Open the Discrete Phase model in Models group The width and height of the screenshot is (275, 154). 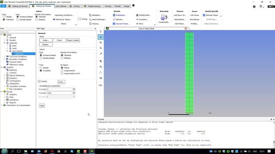pyautogui.click(x=121, y=24)
